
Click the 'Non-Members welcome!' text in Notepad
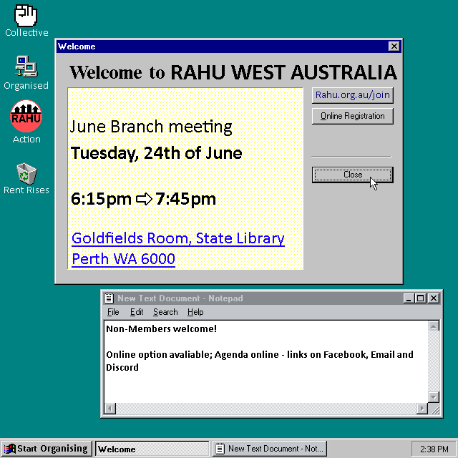tap(161, 329)
